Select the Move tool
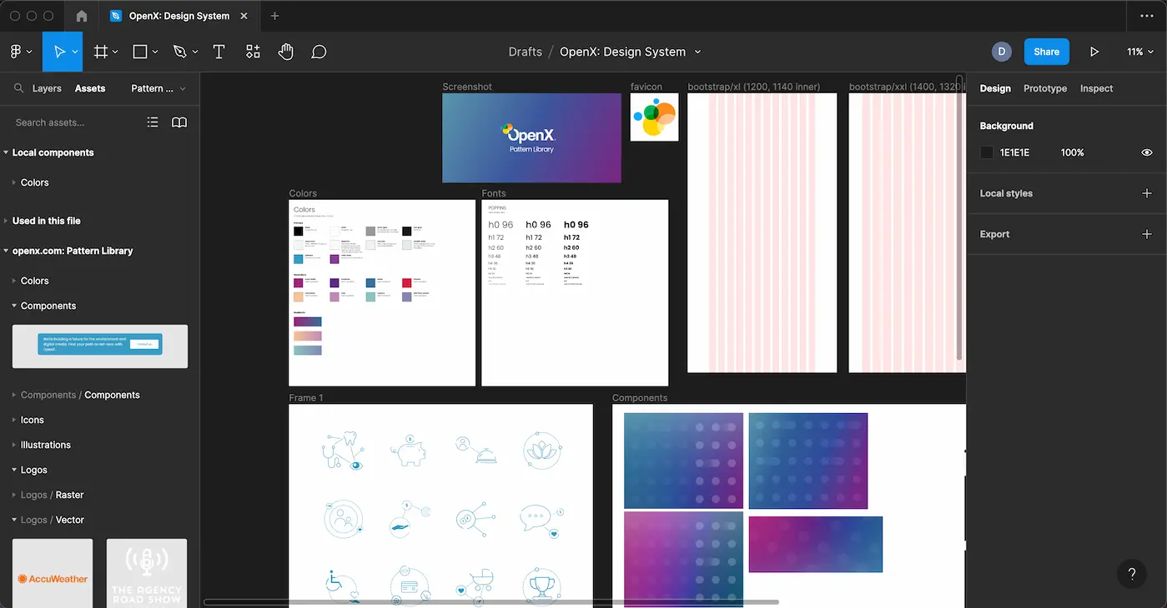 click(58, 52)
